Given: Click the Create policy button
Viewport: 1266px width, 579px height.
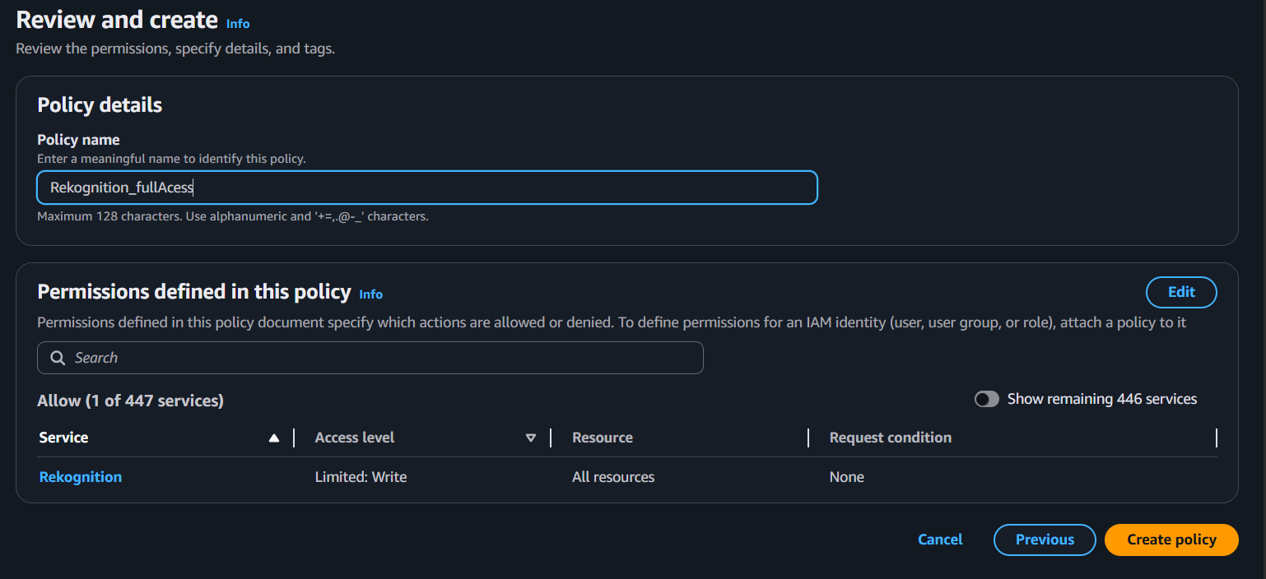Looking at the screenshot, I should [x=1171, y=540].
